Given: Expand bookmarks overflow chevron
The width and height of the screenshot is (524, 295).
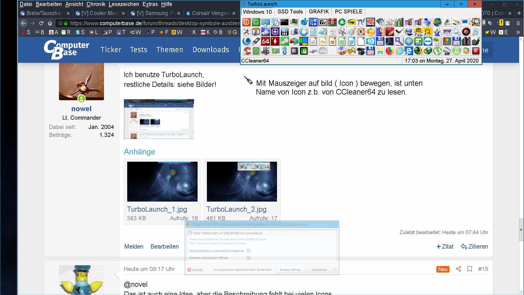Looking at the screenshot, I should [x=518, y=32].
